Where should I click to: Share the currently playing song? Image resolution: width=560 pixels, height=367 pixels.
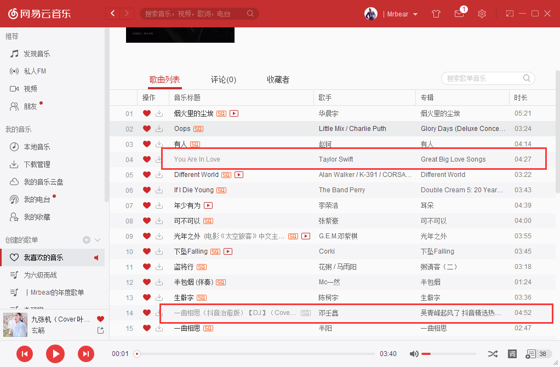[x=100, y=330]
